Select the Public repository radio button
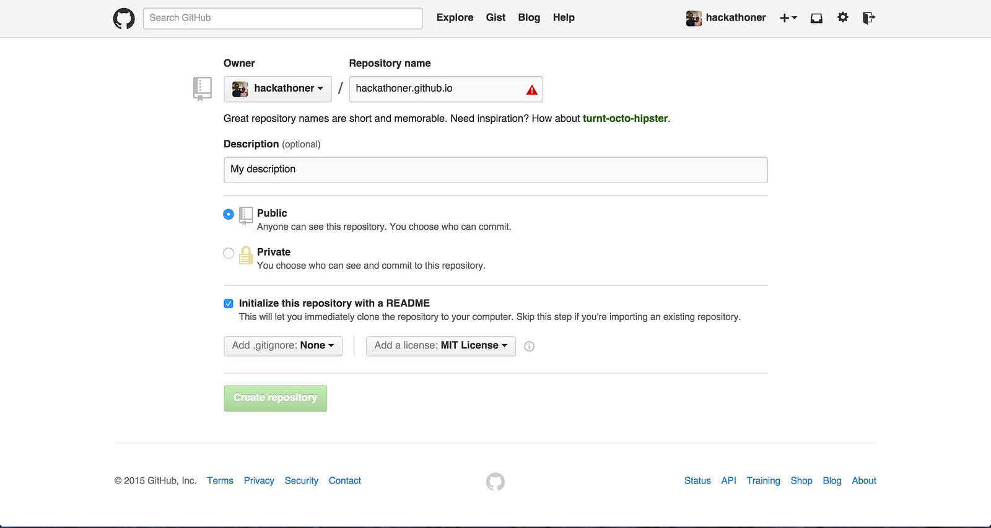This screenshot has width=991, height=528. coord(229,214)
